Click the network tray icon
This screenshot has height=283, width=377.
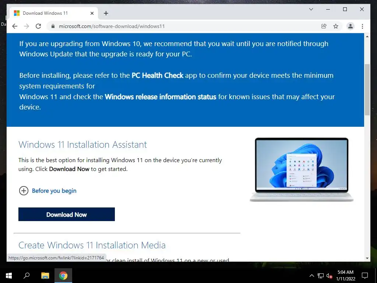pos(321,276)
